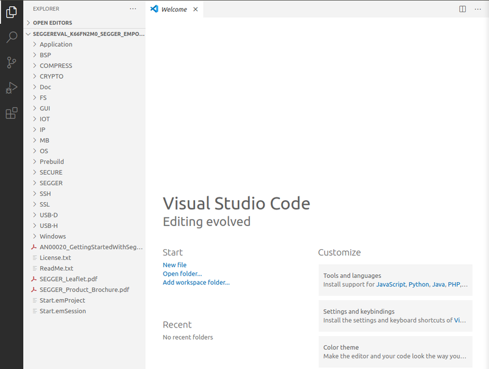The image size is (489, 369).
Task: Expand the Application folder
Action: (55, 44)
